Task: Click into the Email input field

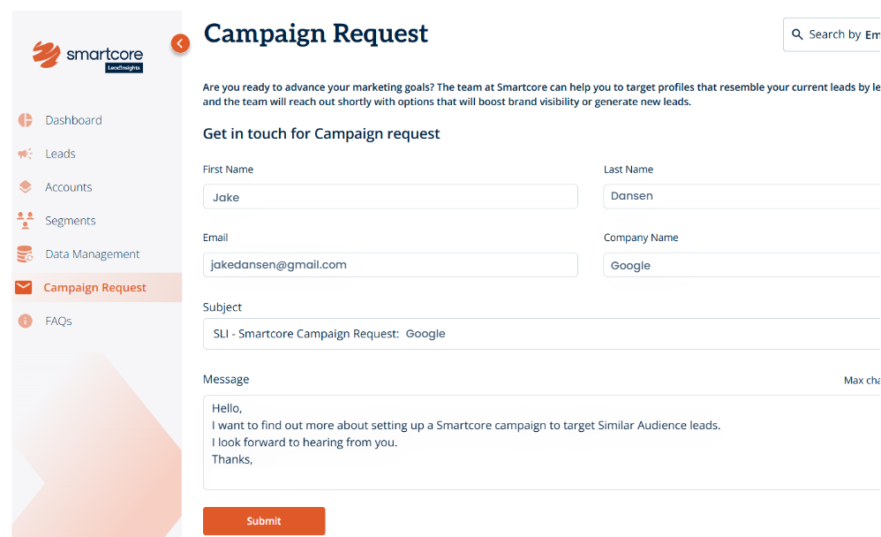Action: [390, 265]
